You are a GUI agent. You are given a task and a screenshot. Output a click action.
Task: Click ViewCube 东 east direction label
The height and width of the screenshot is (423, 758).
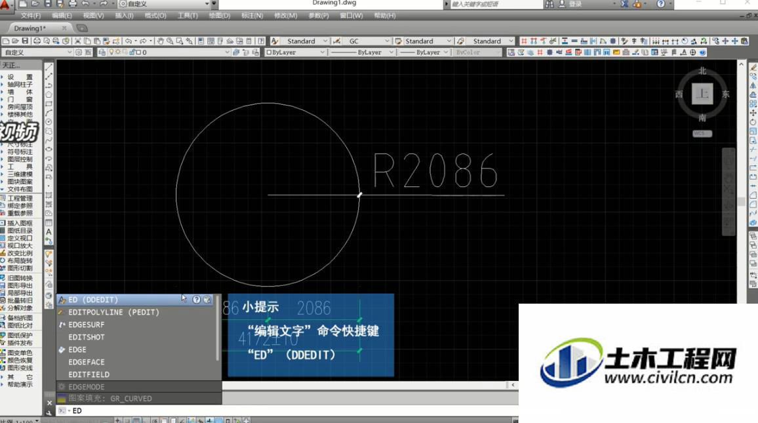pyautogui.click(x=725, y=94)
